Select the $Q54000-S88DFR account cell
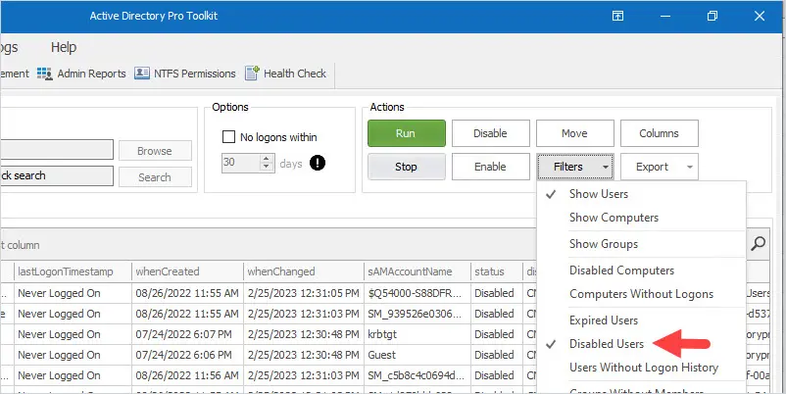This screenshot has height=394, width=786. 418,293
